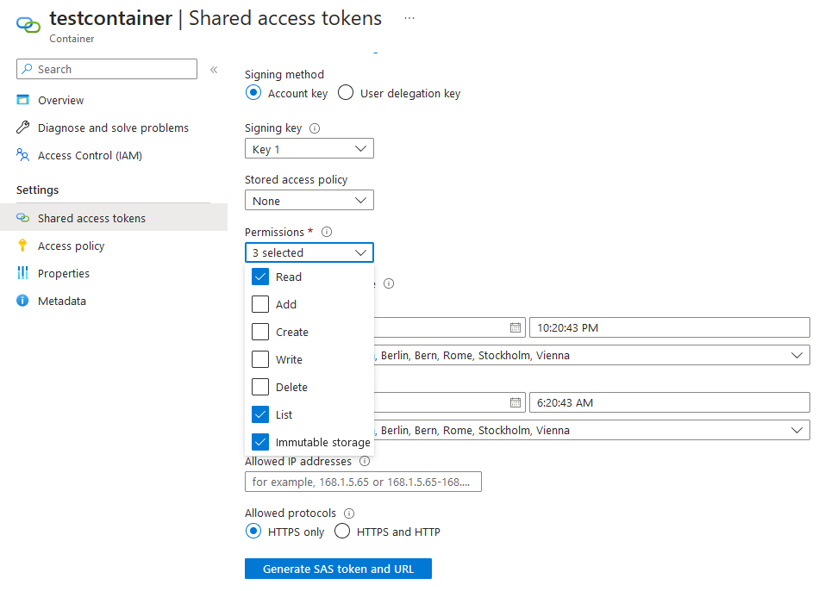Check the Create permission
This screenshot has height=591, width=831.
[x=260, y=332]
